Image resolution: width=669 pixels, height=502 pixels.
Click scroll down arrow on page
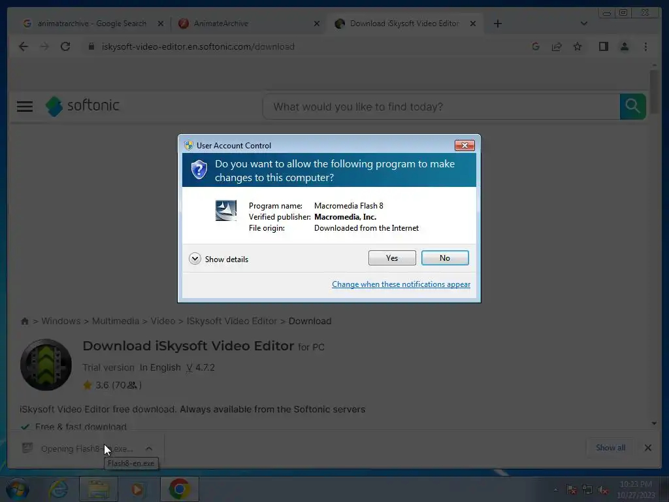[654, 424]
